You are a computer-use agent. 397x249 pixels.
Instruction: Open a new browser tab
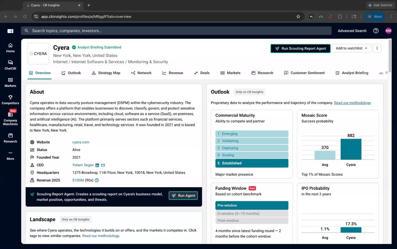[x=89, y=5]
